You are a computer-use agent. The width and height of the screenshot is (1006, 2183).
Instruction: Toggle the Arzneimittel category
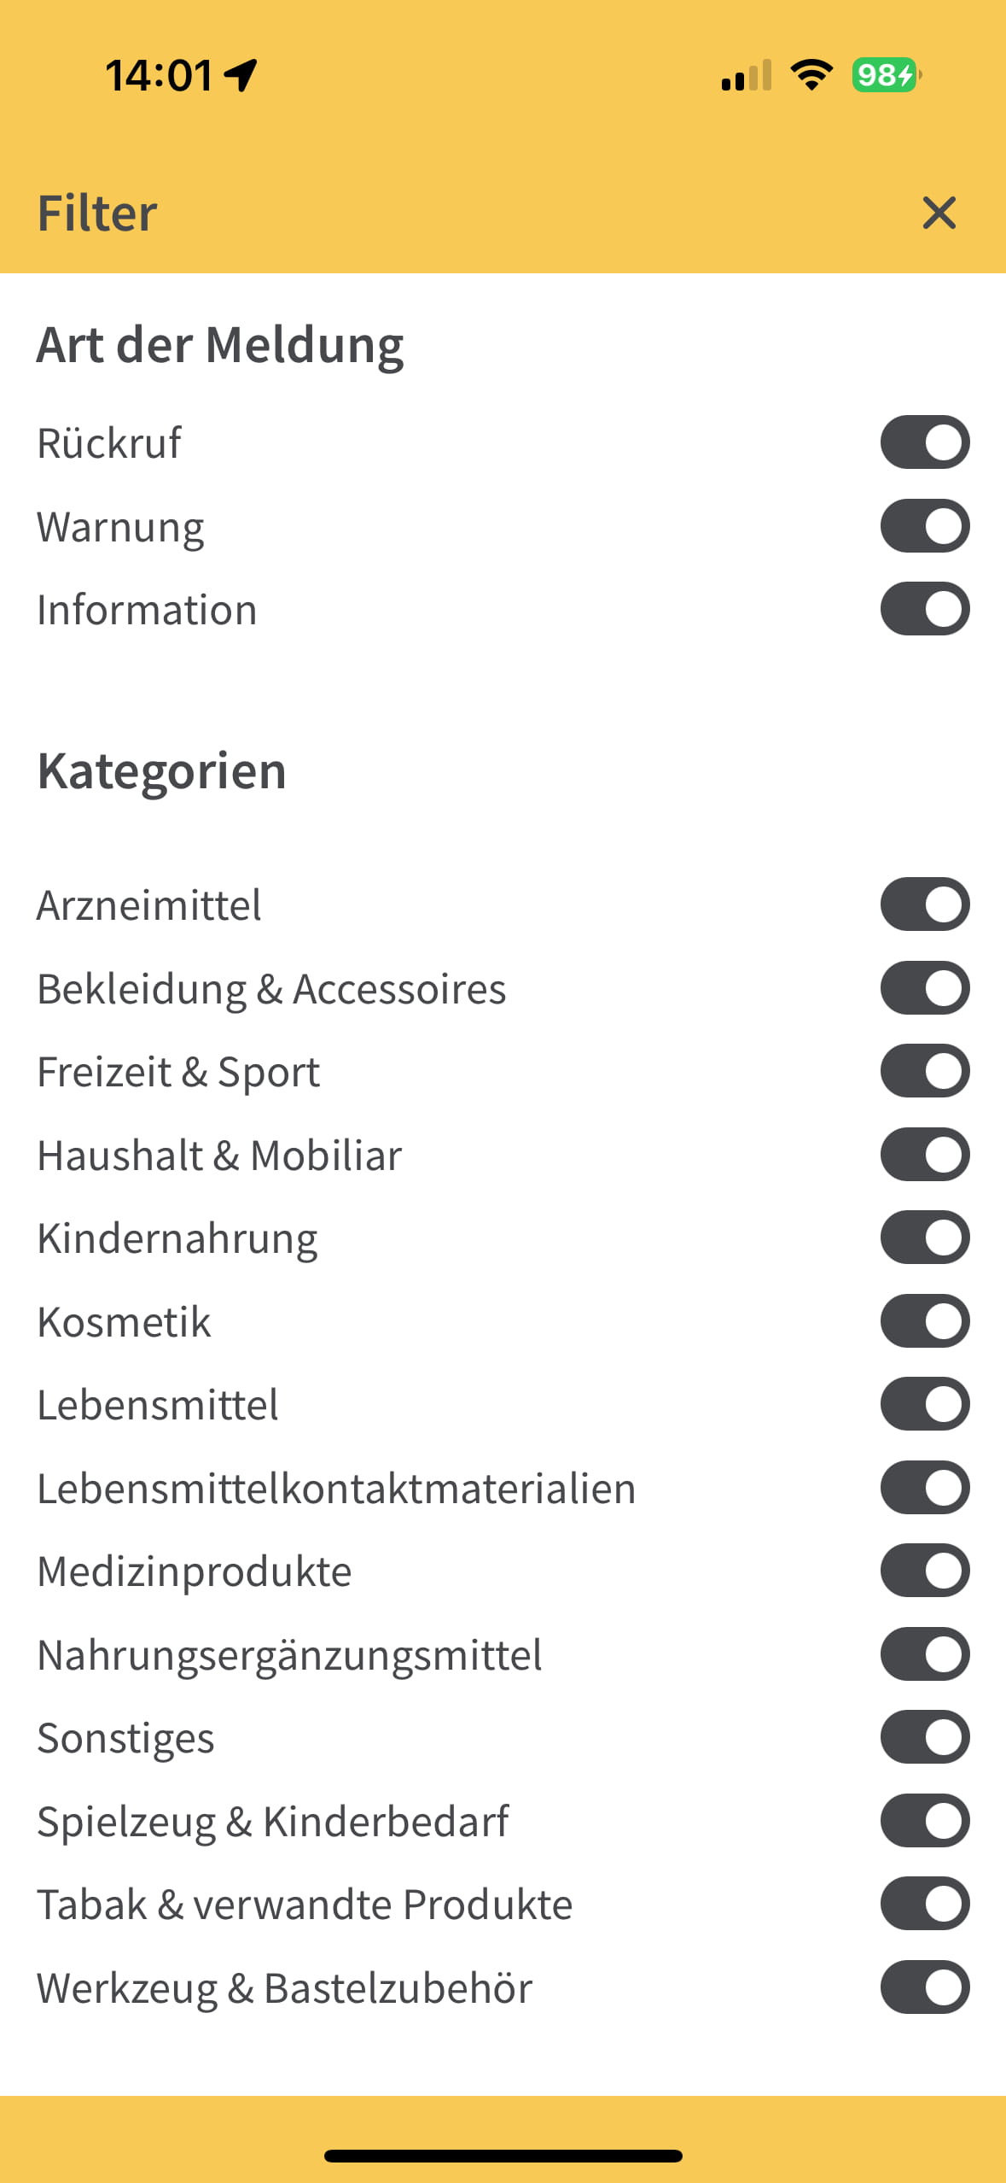(925, 904)
